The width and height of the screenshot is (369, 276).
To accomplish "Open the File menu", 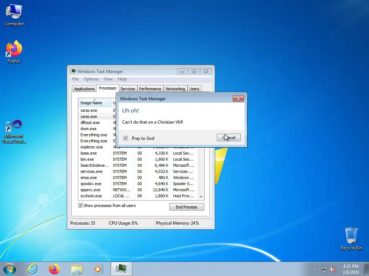I will pyautogui.click(x=75, y=79).
